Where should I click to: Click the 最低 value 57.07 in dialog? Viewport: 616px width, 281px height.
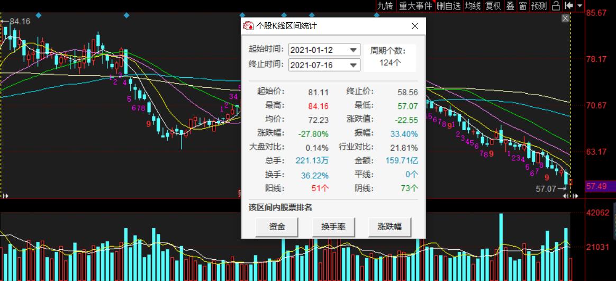tap(407, 106)
